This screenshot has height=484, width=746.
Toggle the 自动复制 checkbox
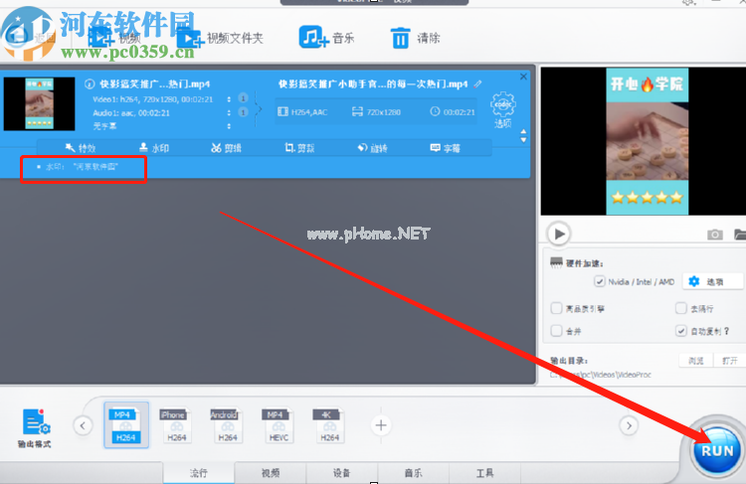(x=680, y=330)
